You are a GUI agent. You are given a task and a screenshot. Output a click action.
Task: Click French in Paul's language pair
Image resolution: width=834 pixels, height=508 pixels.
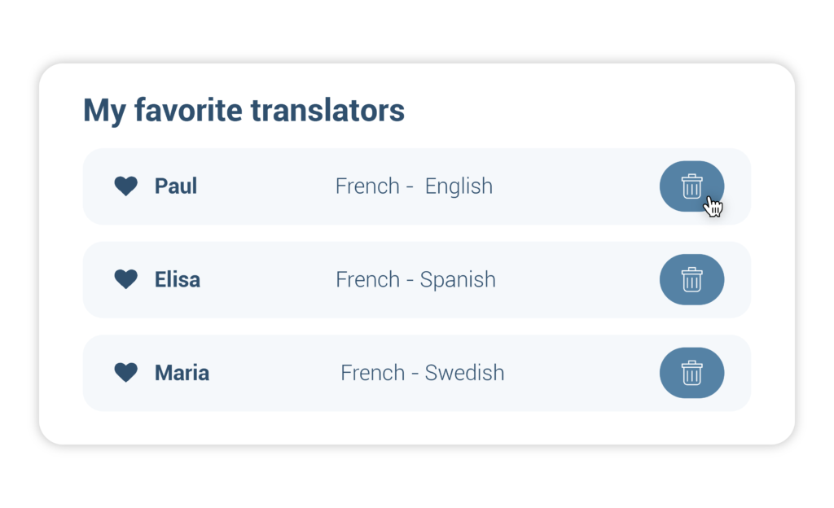[367, 186]
